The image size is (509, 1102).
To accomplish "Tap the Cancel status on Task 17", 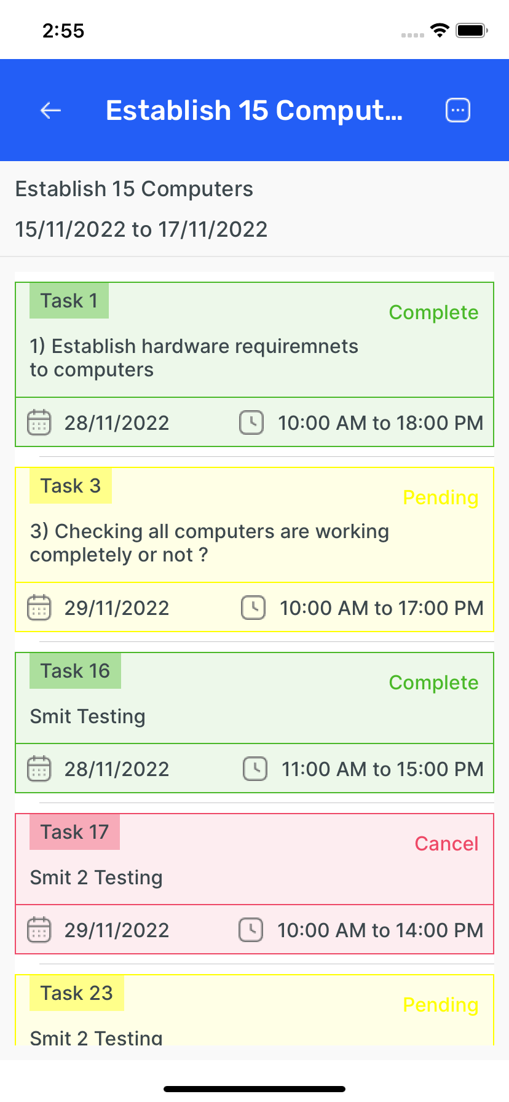I will pyautogui.click(x=446, y=844).
